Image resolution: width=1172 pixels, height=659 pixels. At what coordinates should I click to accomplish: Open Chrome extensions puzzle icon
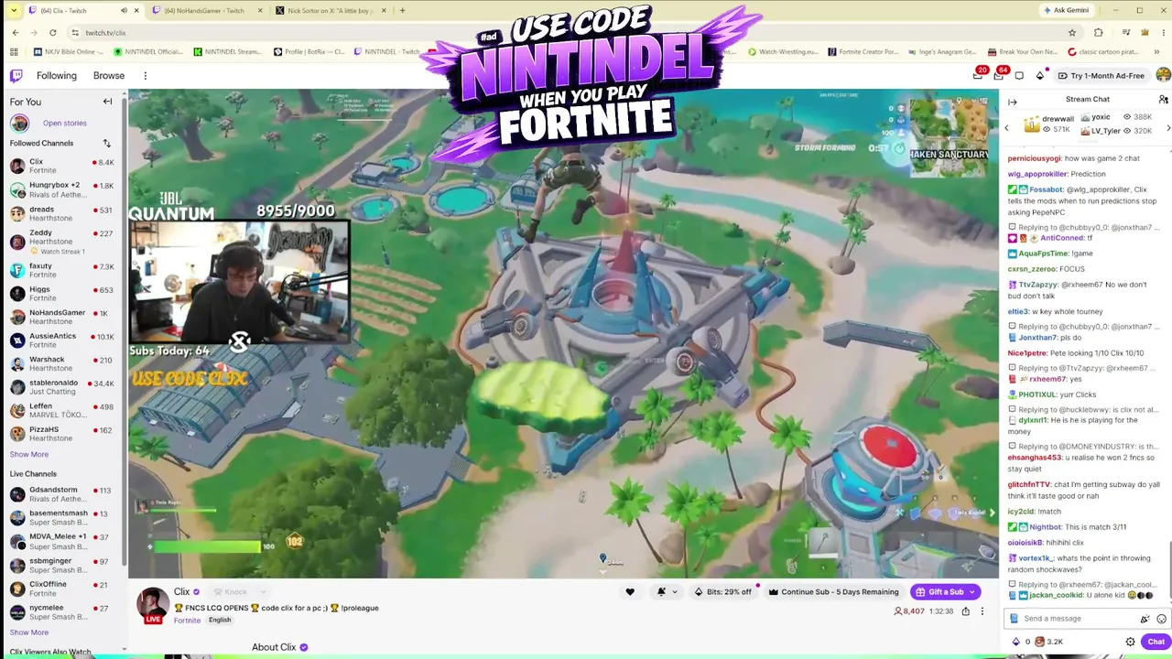click(1098, 33)
